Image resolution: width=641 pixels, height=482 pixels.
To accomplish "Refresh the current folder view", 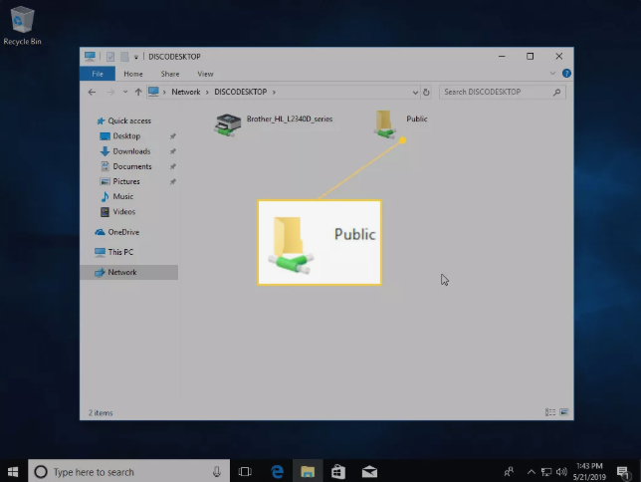I will [426, 92].
